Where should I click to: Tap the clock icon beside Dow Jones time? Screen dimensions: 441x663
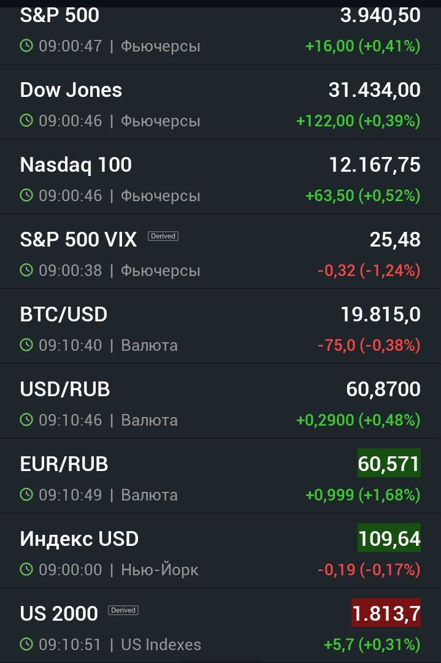26,120
